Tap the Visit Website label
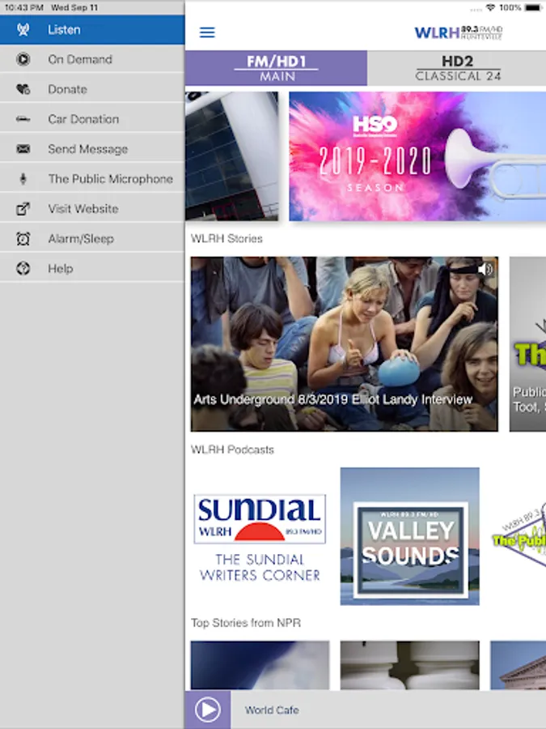 [83, 209]
